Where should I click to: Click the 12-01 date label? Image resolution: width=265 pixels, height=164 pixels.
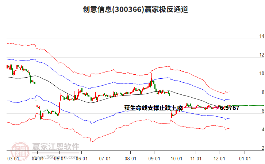point(219,159)
